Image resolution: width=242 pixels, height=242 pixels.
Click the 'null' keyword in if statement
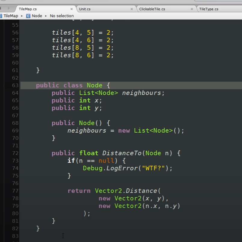[106, 161]
